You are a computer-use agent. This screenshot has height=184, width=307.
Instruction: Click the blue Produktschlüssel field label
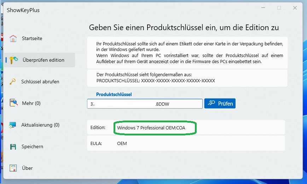[x=114, y=94]
